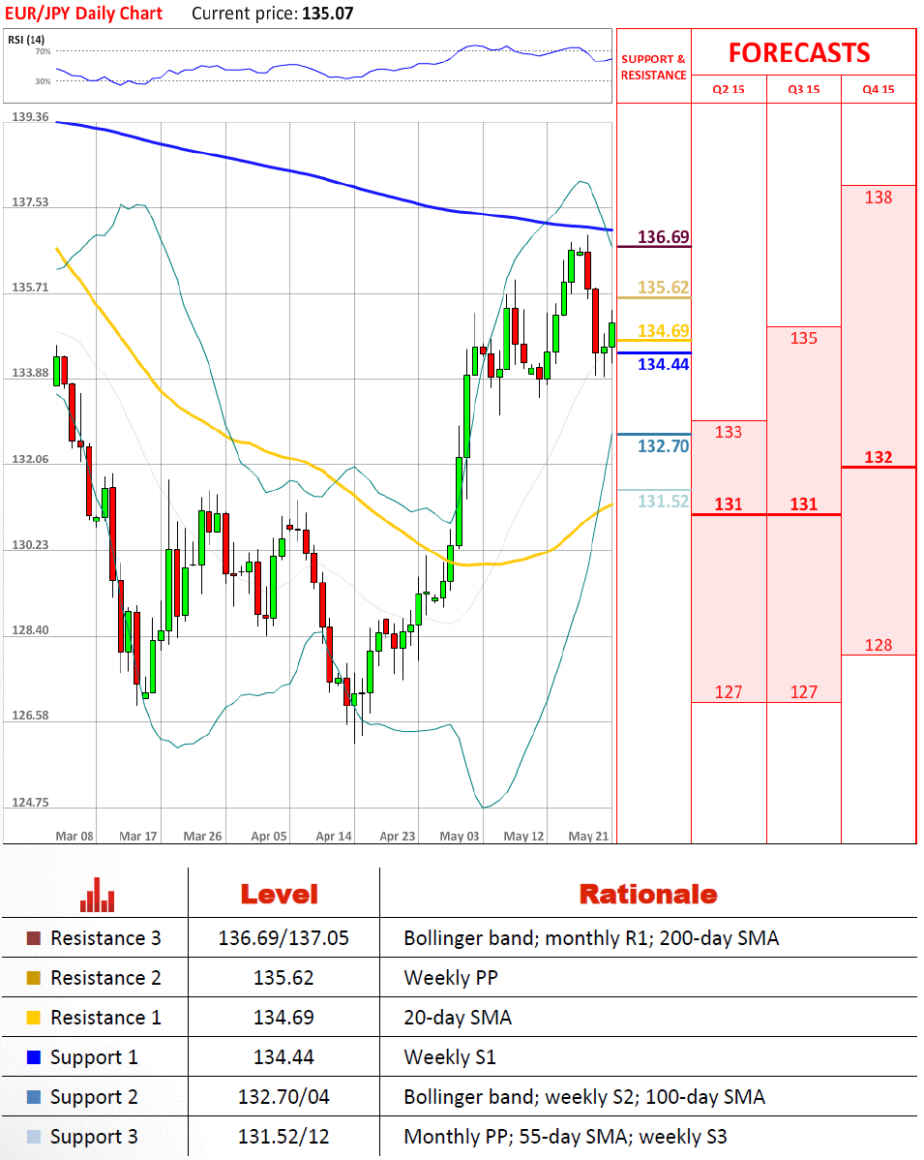The height and width of the screenshot is (1160, 924).
Task: Click the Q3 15 forecast low 127
Action: (803, 692)
